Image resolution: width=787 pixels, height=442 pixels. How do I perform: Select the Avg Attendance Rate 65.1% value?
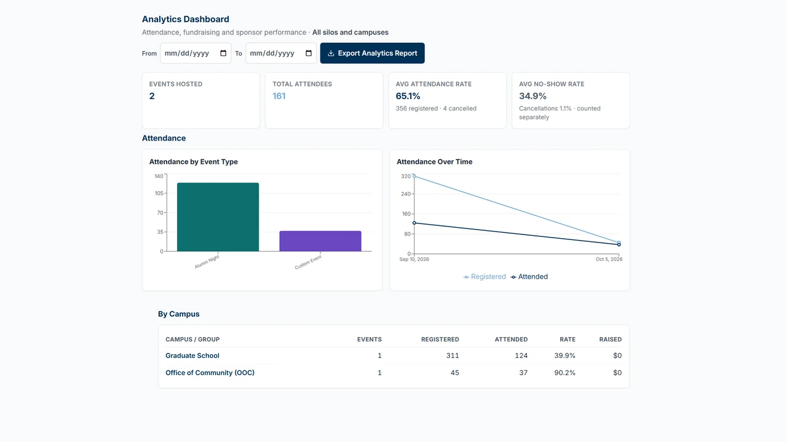click(408, 96)
